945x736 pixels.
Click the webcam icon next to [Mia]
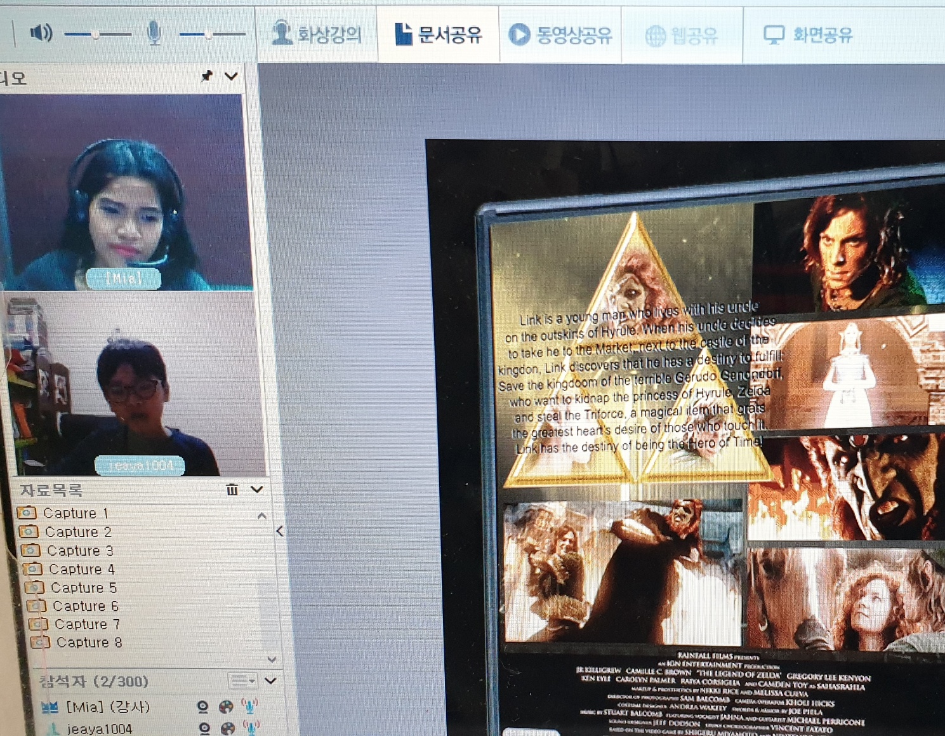(202, 707)
